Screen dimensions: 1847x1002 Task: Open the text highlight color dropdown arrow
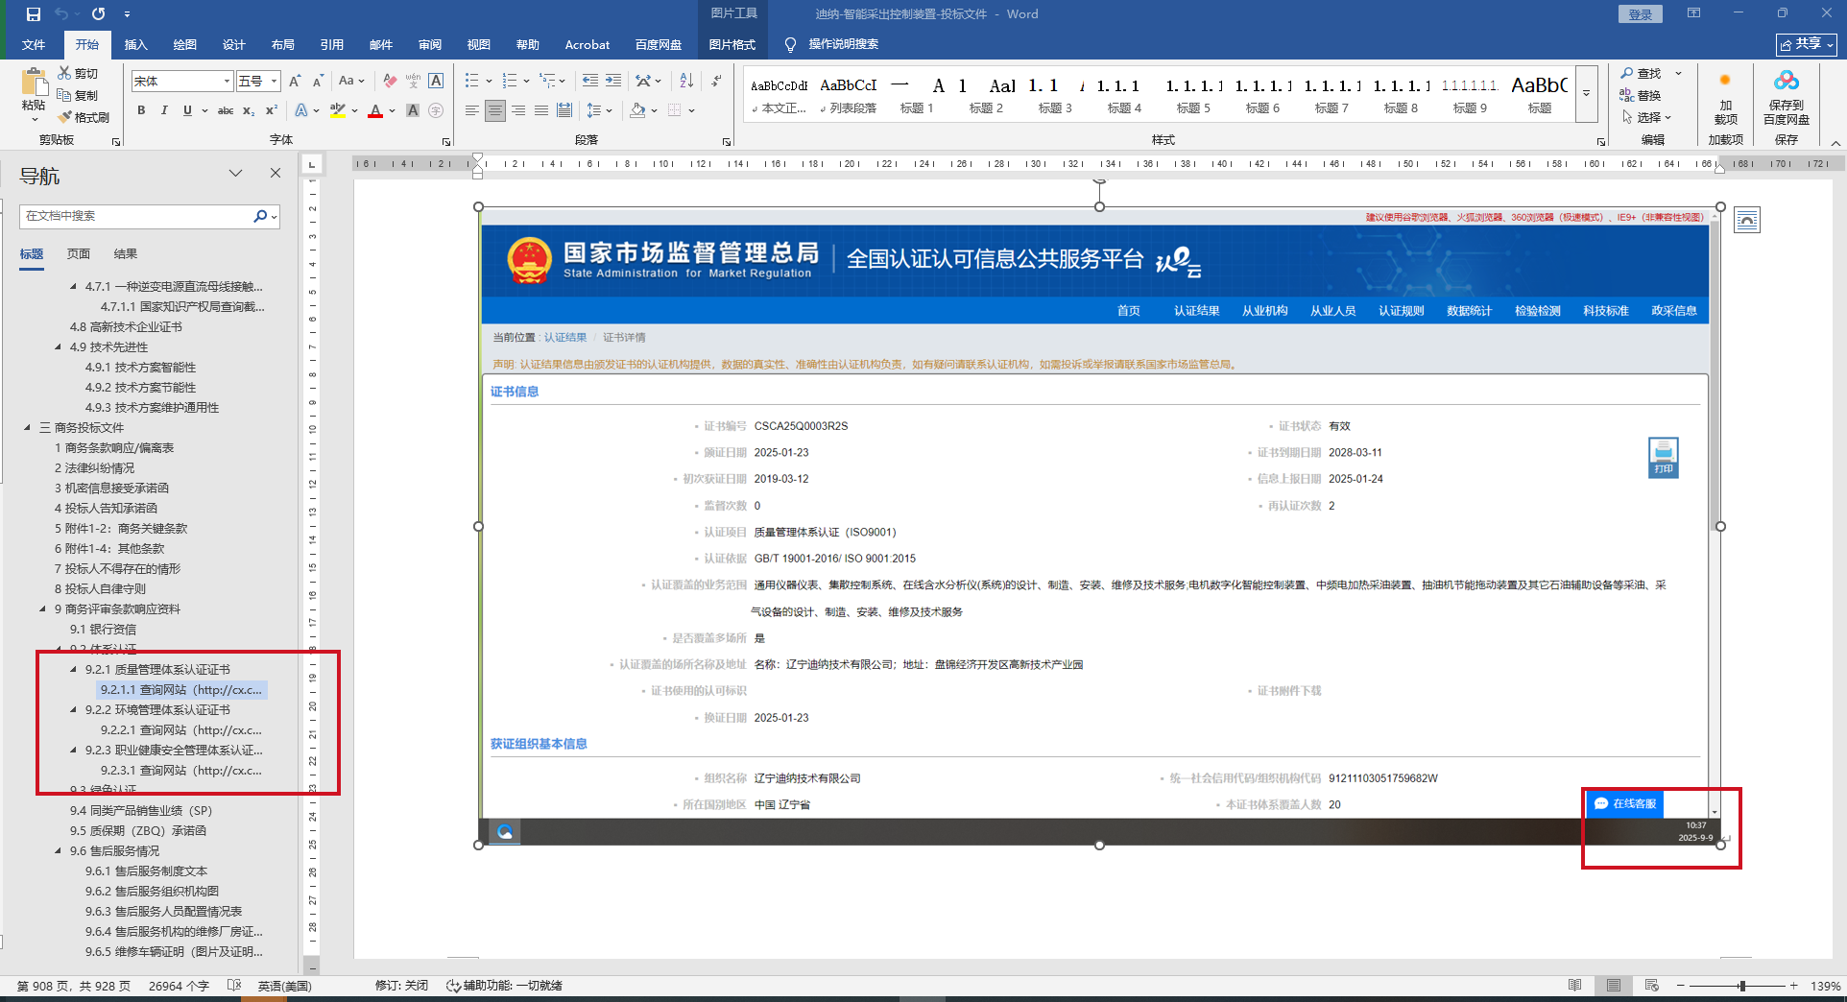(x=354, y=111)
